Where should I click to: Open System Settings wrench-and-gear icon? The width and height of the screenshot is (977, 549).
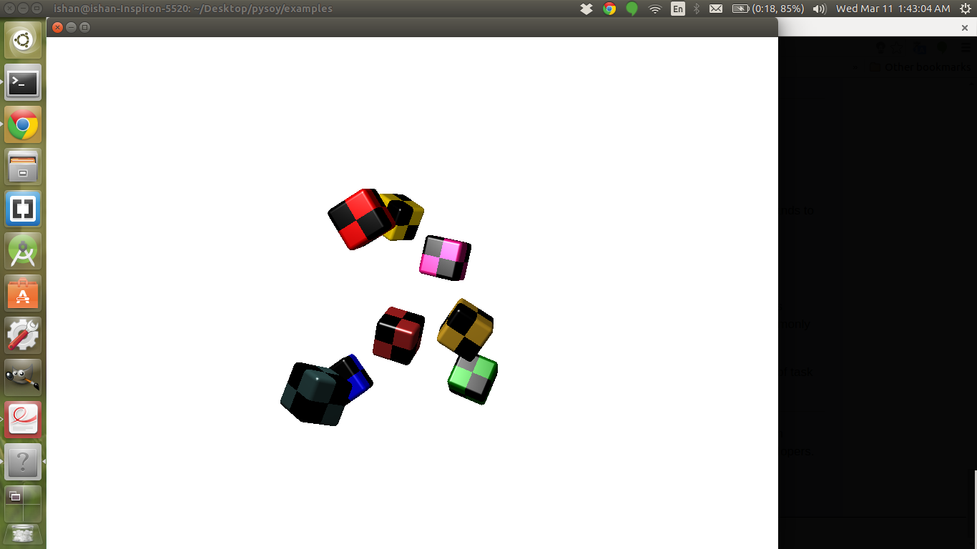tap(23, 336)
